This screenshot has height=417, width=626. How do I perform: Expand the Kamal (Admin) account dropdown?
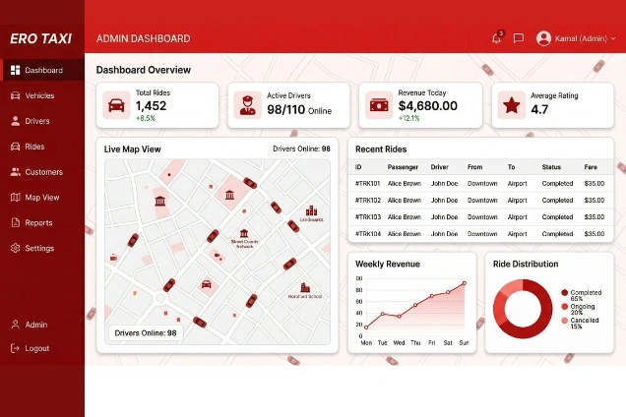coord(612,38)
